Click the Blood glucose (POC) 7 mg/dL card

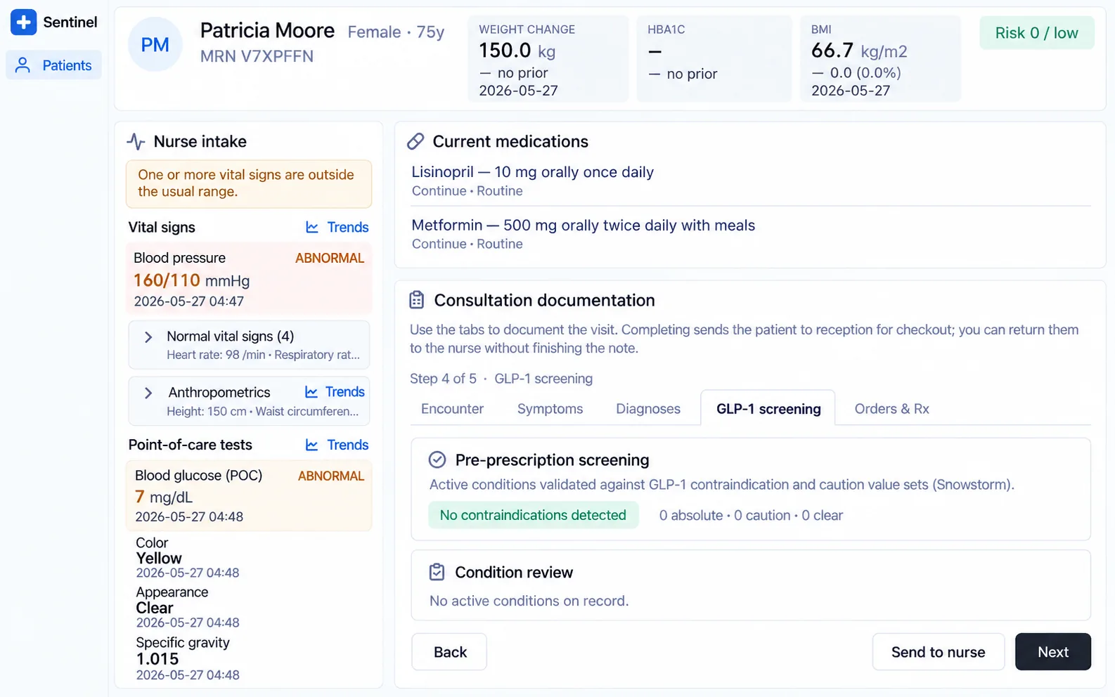(249, 495)
